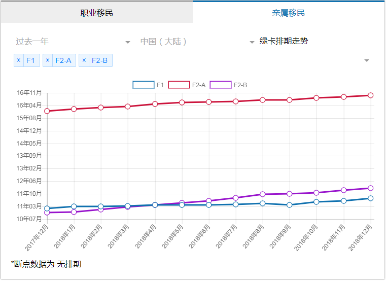
Task: Click the F2-A data point at 2017年12月
Action: click(x=47, y=111)
